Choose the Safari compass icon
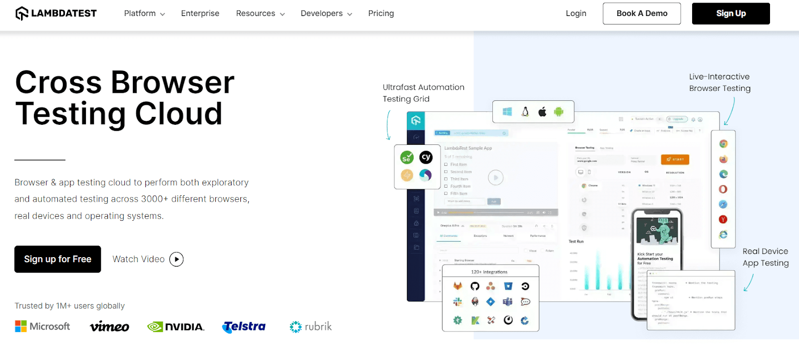799x350 pixels. coord(723,204)
